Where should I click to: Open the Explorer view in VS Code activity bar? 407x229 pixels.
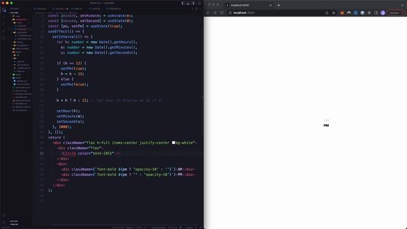tap(4, 10)
